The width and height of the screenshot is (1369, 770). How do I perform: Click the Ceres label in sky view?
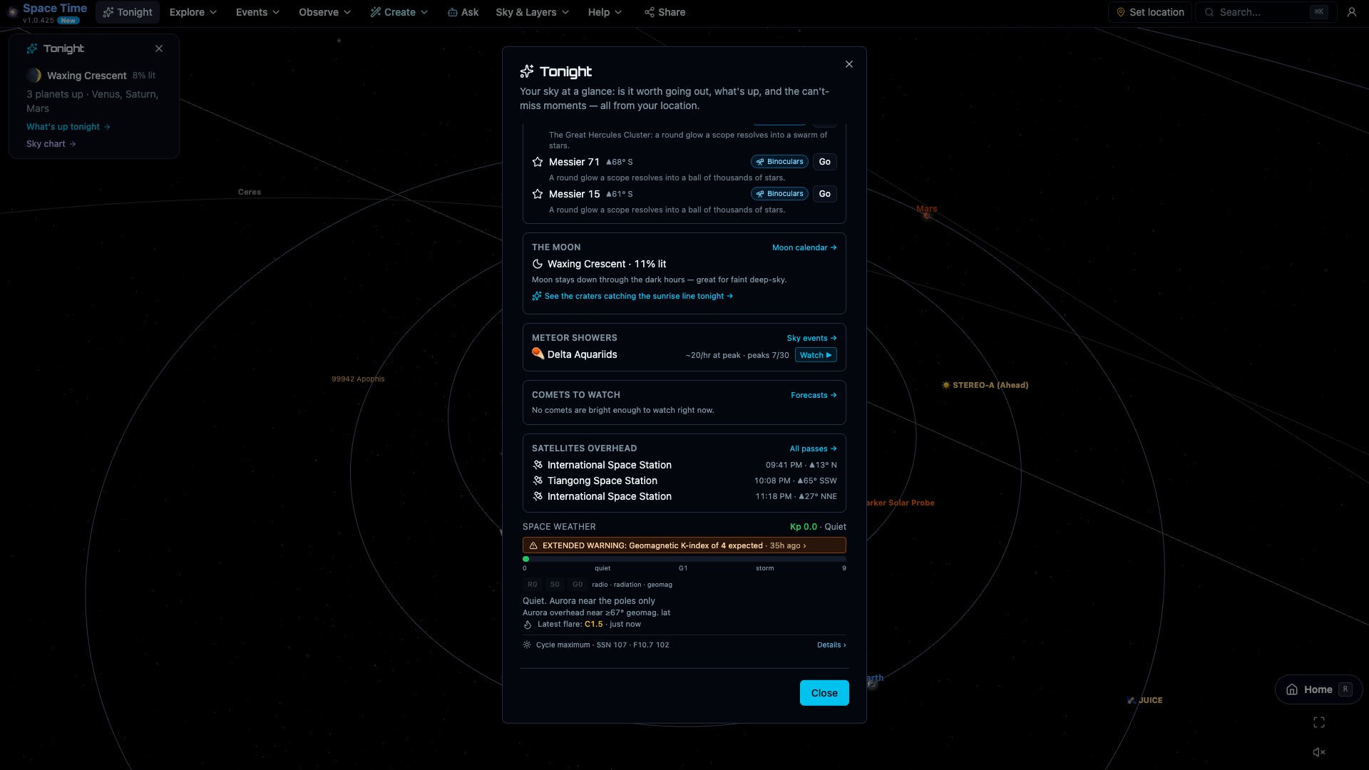[x=250, y=192]
